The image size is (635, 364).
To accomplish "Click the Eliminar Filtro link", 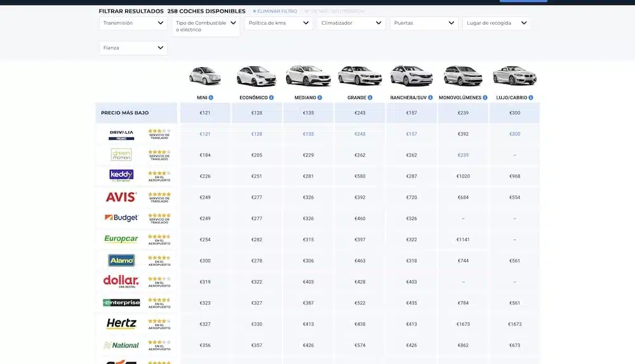I will pyautogui.click(x=275, y=11).
